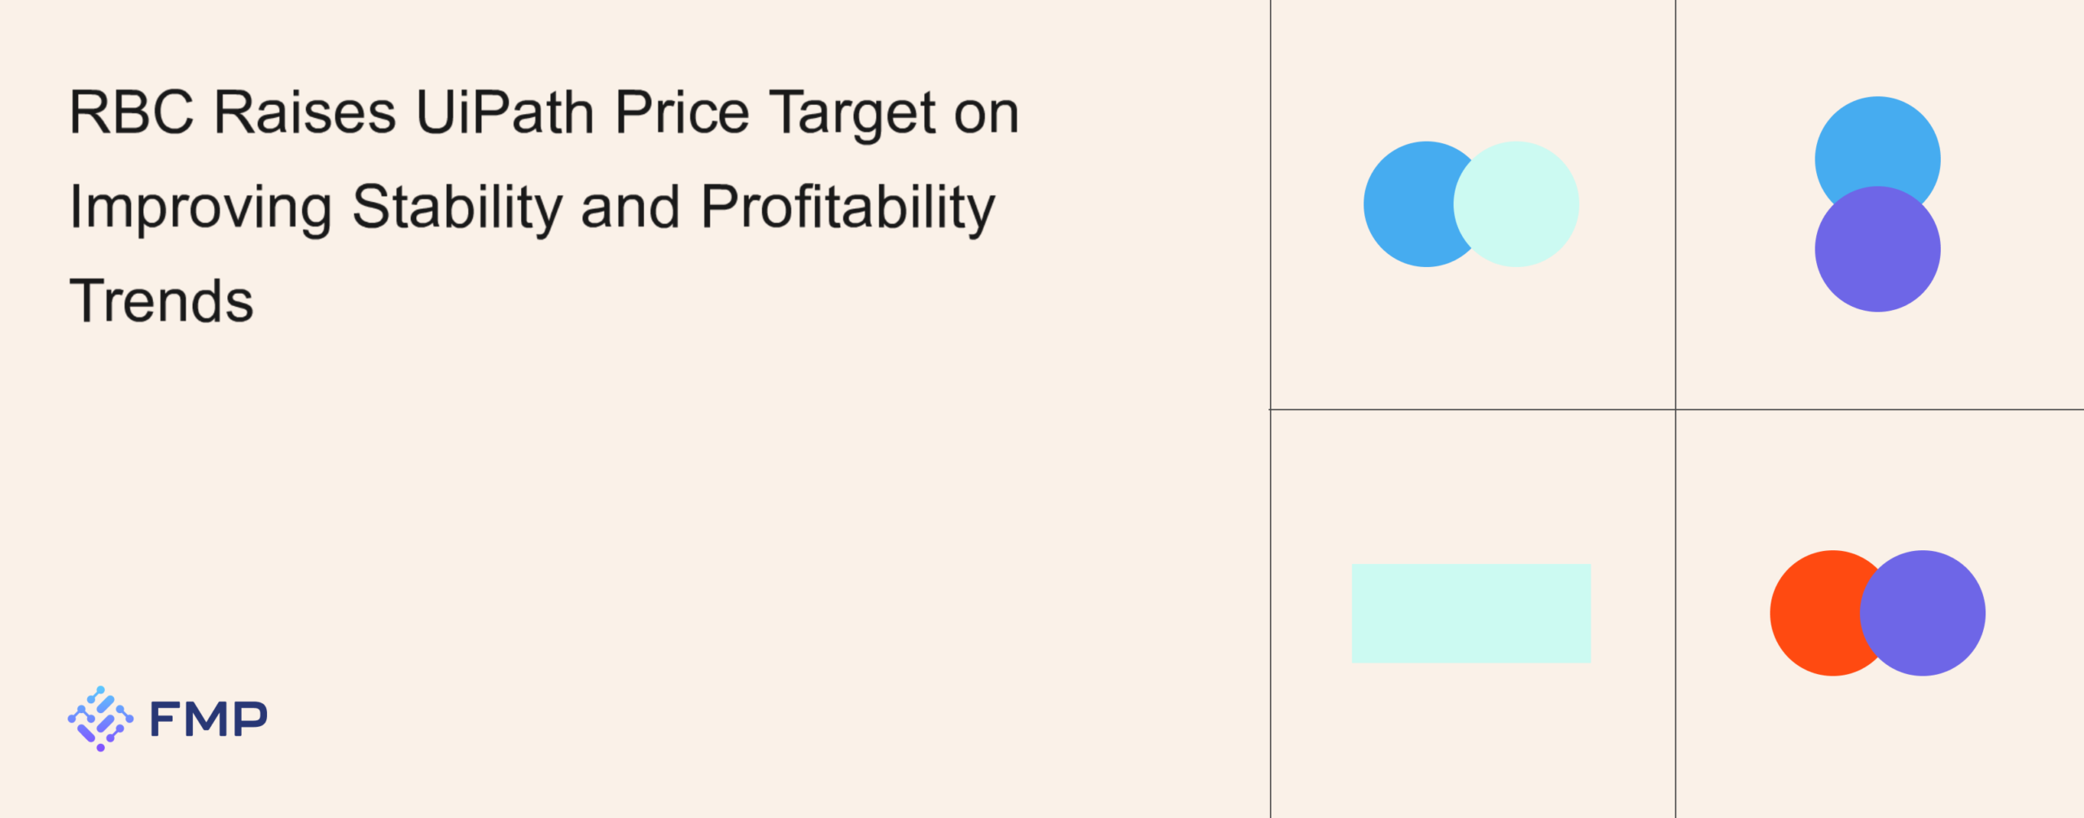This screenshot has height=818, width=2084.
Task: Click the word "Target" in the headline
Action: 853,114
